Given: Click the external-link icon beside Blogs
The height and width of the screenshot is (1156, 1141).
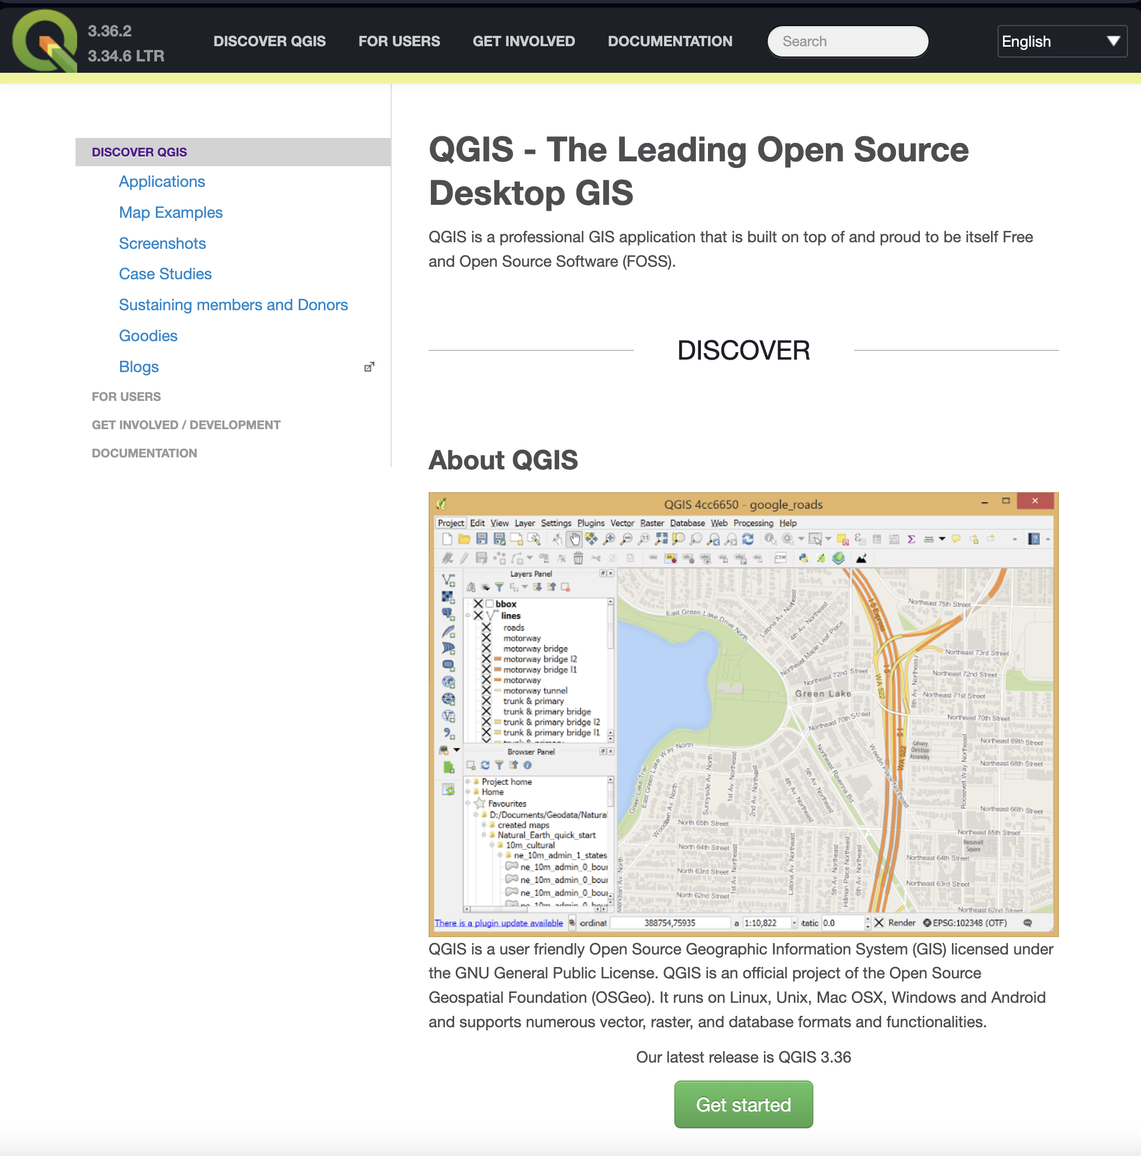Looking at the screenshot, I should (x=369, y=367).
